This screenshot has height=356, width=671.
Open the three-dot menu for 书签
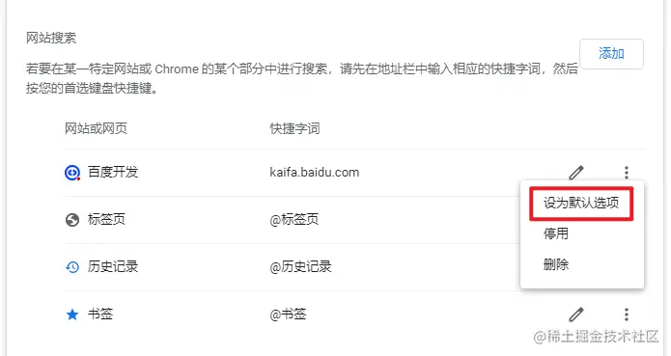[626, 315]
